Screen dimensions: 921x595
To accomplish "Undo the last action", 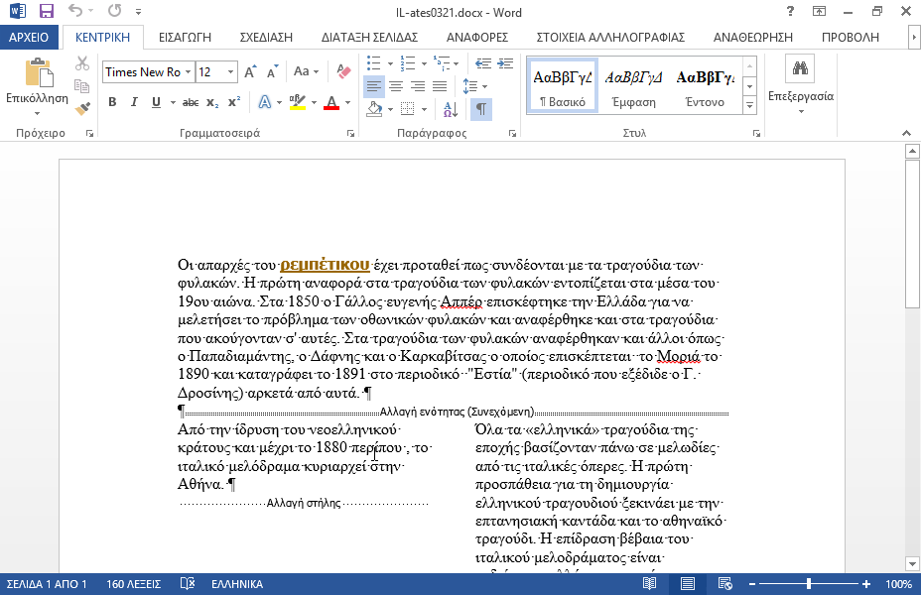I will point(75,11).
